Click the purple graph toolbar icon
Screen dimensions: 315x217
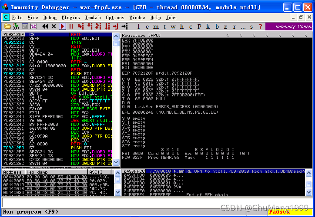click(34, 26)
